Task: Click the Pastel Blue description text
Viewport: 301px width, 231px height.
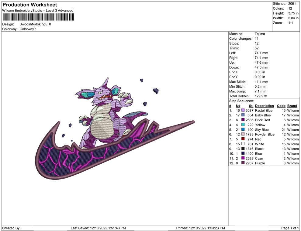Action: [264, 110]
